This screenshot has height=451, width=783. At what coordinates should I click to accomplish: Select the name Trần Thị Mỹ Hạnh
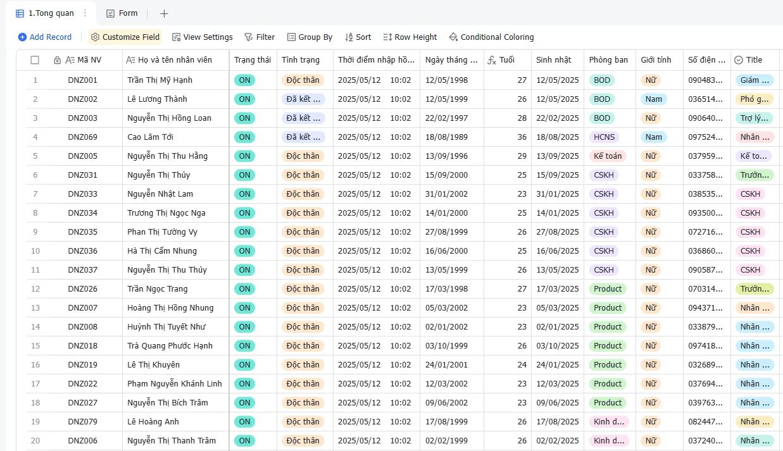click(160, 80)
